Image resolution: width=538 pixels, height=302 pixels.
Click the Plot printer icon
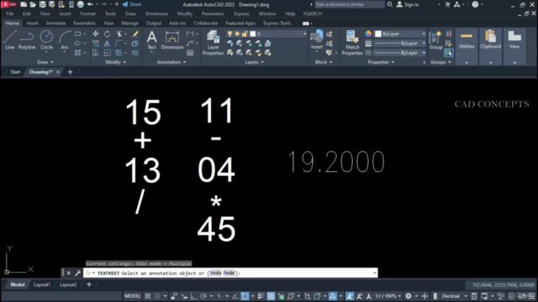[x=81, y=4]
